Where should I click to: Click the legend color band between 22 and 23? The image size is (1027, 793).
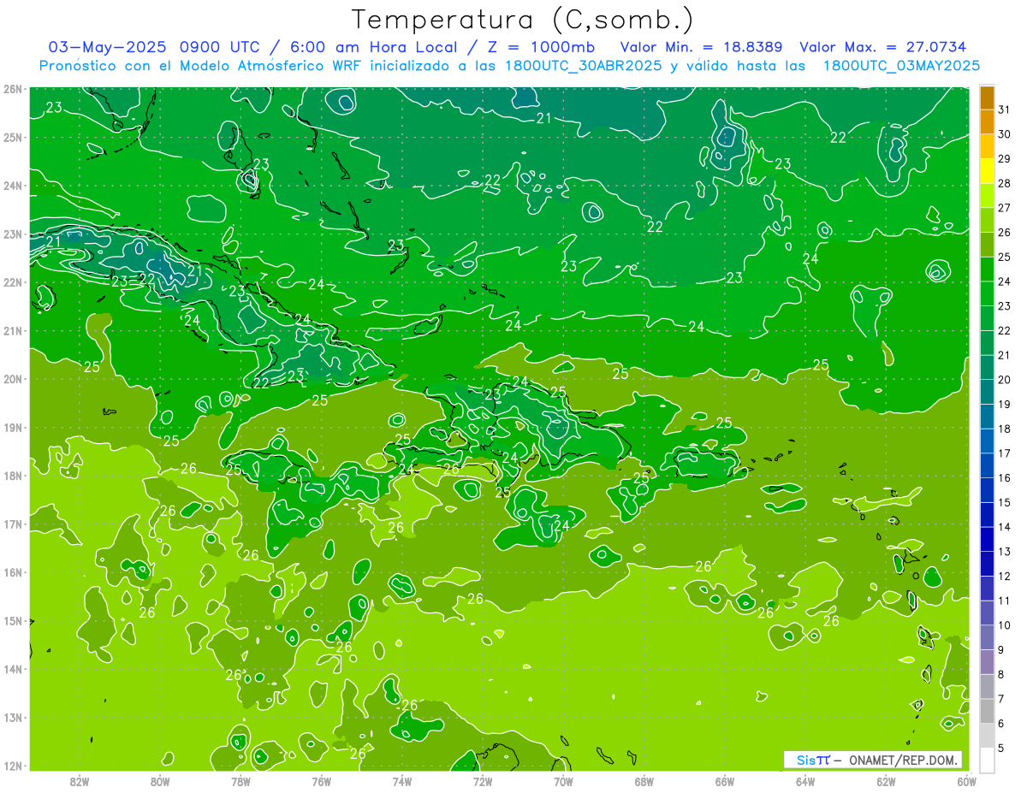(987, 318)
